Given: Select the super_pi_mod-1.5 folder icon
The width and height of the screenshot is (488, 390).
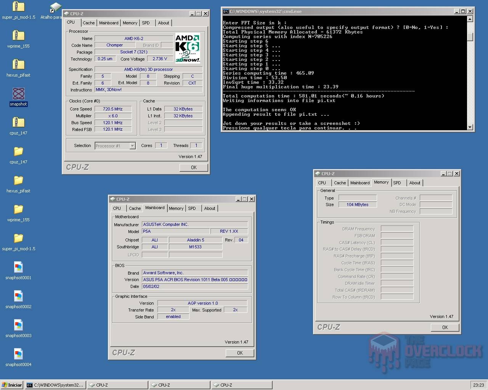Looking at the screenshot, I should (x=18, y=238).
